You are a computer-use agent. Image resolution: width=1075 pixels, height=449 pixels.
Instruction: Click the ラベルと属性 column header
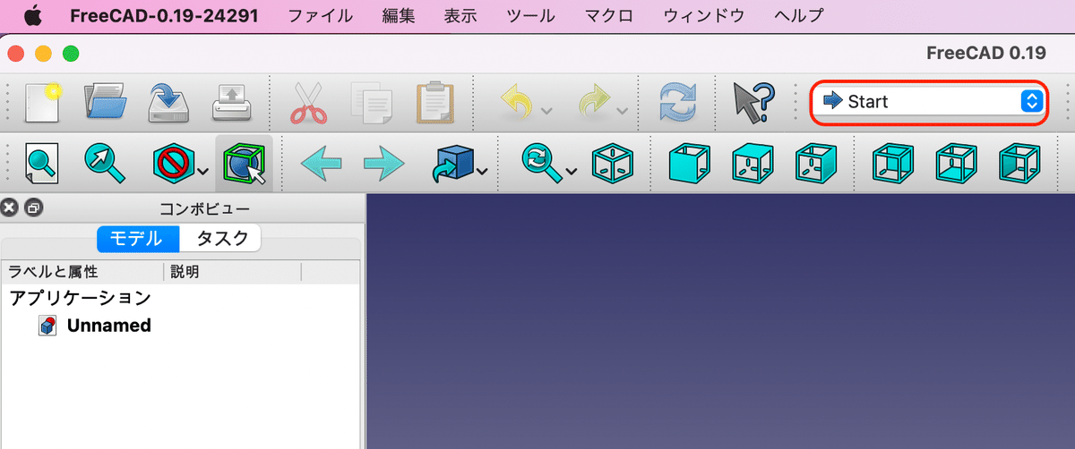tap(82, 271)
